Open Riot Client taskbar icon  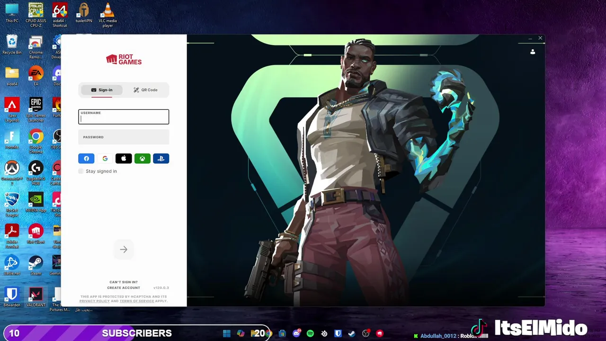[x=380, y=334]
